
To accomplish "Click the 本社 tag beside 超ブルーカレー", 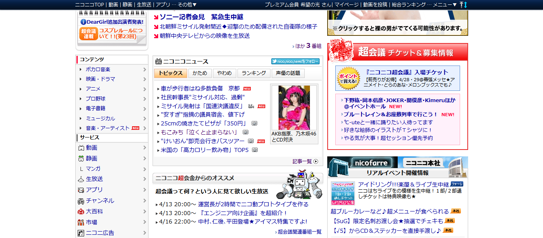I will [456, 211].
